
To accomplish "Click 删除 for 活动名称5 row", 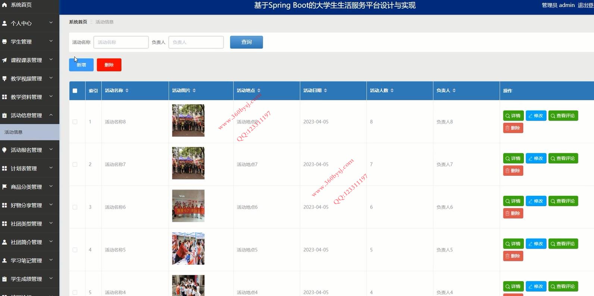I will 513,256.
